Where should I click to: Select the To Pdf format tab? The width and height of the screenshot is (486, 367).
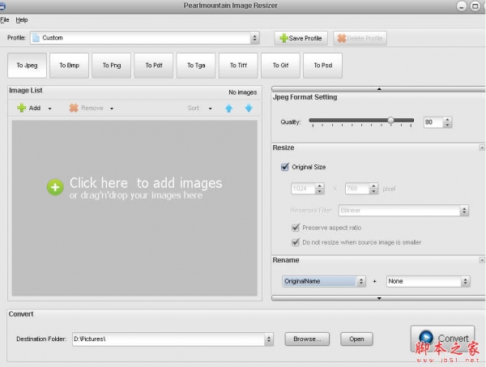click(154, 66)
